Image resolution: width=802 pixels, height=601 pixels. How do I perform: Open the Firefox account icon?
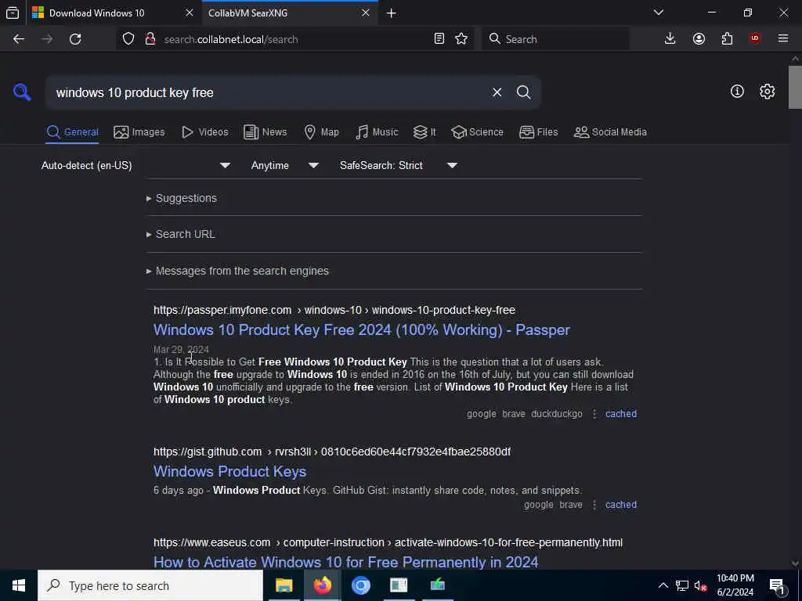pyautogui.click(x=699, y=39)
